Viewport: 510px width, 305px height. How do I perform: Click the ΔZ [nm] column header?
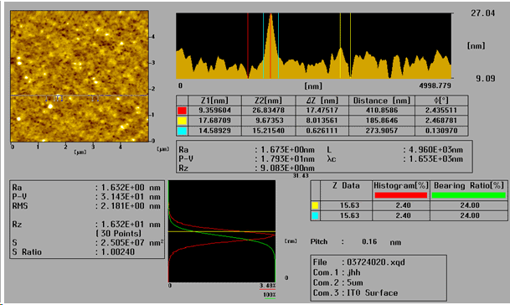click(x=322, y=101)
